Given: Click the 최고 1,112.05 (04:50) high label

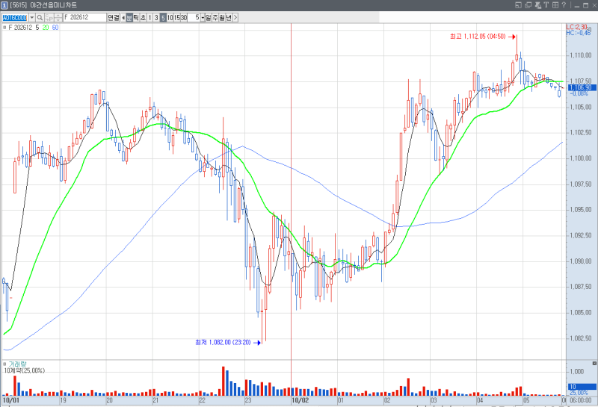Looking at the screenshot, I should pos(478,37).
